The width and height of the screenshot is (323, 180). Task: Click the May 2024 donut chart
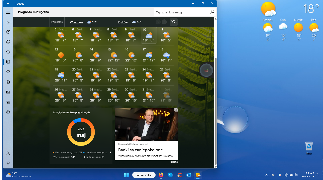coord(81,132)
